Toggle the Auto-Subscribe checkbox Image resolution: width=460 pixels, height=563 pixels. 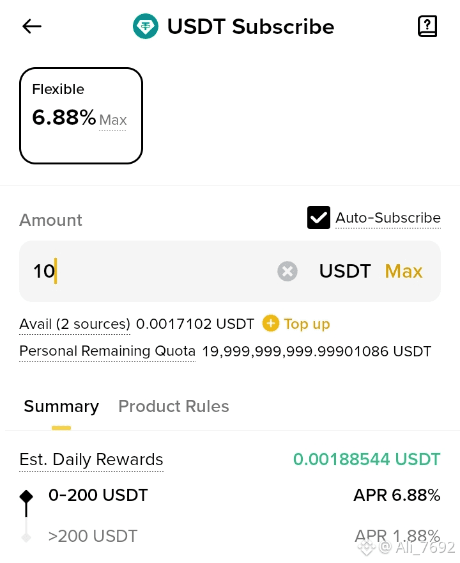click(318, 218)
